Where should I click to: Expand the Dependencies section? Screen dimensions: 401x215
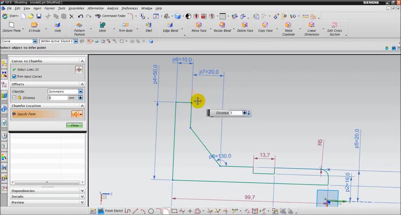pos(82,190)
